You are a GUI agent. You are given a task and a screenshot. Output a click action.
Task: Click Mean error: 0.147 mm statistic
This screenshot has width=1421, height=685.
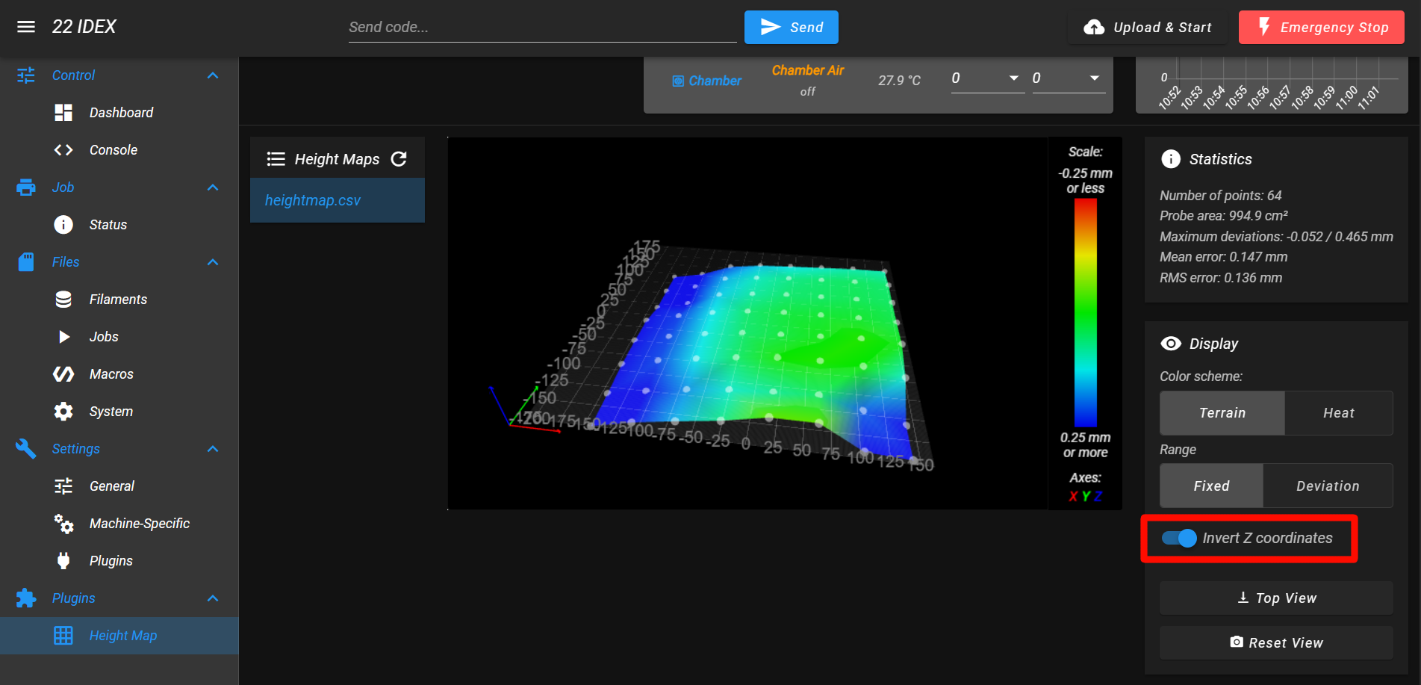coord(1223,257)
